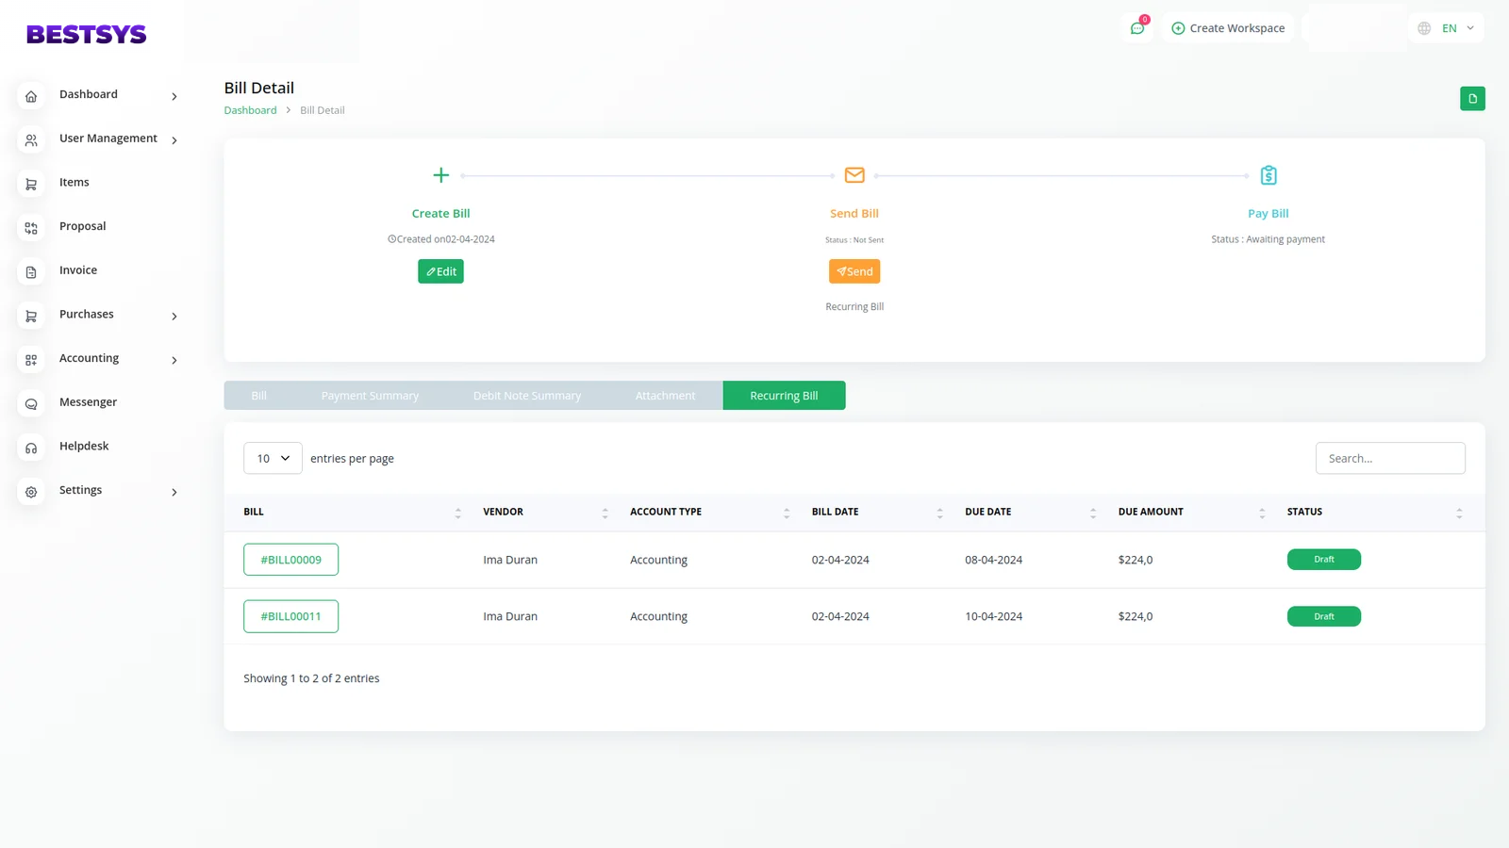The image size is (1509, 848).
Task: Switch to the Payment Summary tab
Action: pos(370,396)
